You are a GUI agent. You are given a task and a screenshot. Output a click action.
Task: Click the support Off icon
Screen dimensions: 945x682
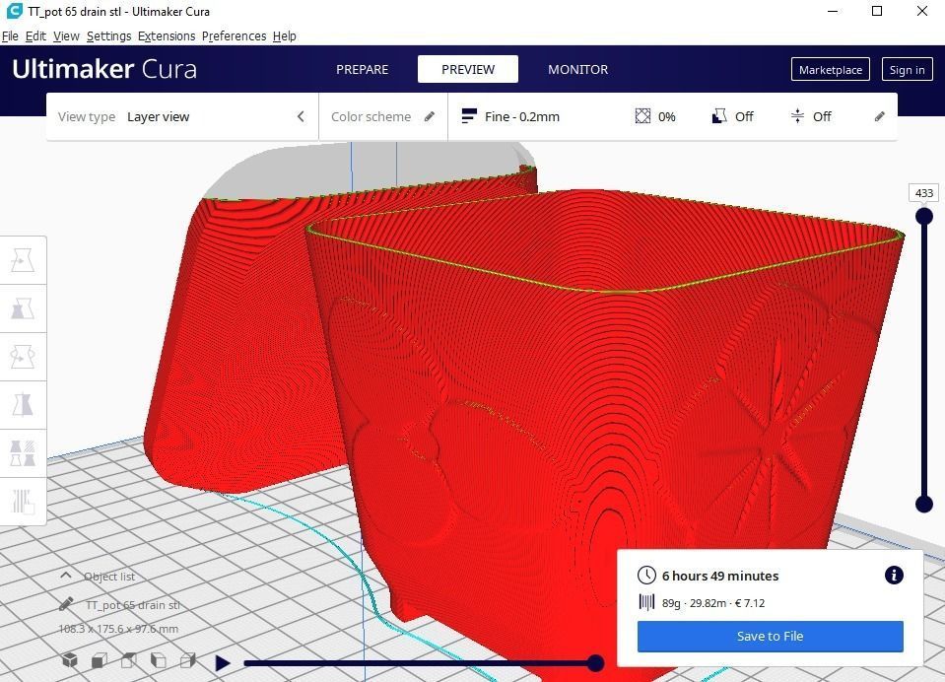coord(719,115)
